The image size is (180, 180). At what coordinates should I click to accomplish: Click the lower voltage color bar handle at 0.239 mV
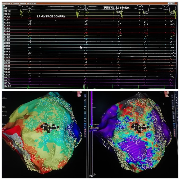point(90,128)
